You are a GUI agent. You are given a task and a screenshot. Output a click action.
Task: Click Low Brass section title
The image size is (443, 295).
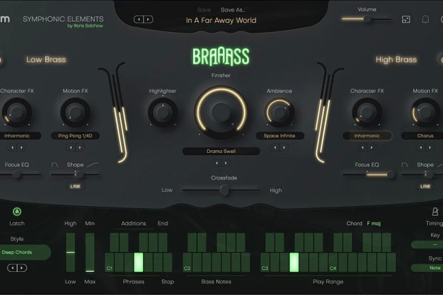(46, 59)
